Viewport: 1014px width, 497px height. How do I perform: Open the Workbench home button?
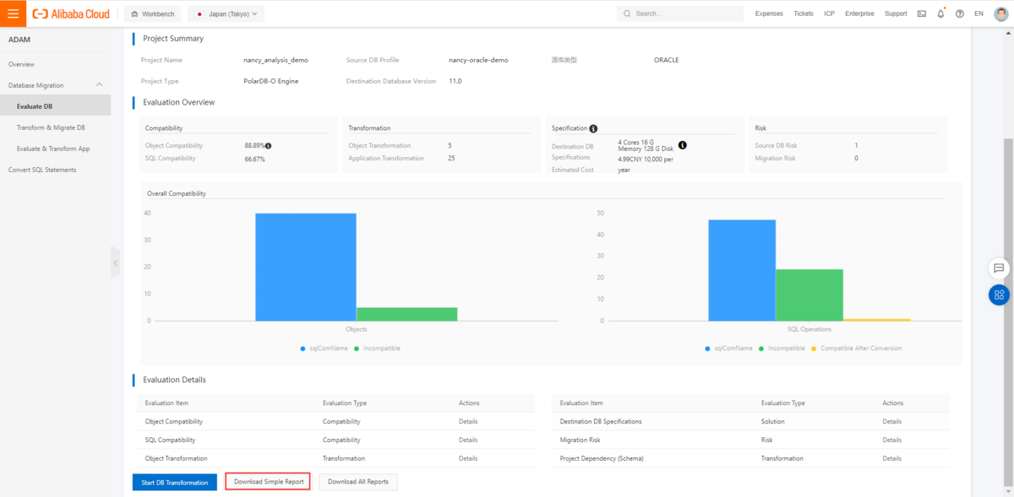click(152, 14)
